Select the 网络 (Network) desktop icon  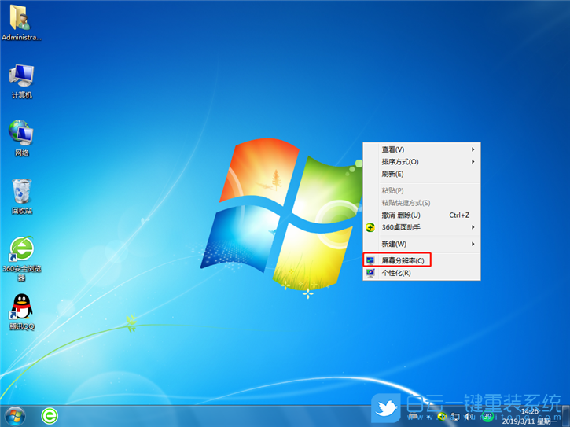click(21, 138)
